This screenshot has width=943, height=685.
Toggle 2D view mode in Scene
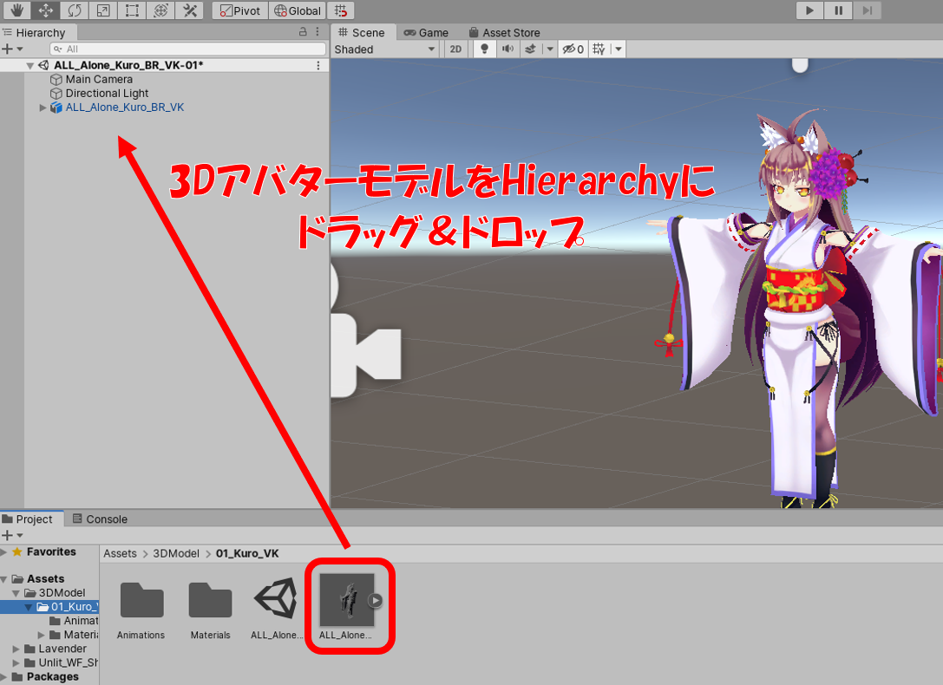pos(455,49)
